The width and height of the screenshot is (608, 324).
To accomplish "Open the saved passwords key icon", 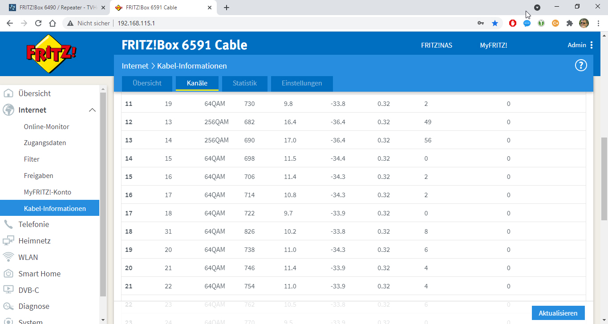I will 481,23.
